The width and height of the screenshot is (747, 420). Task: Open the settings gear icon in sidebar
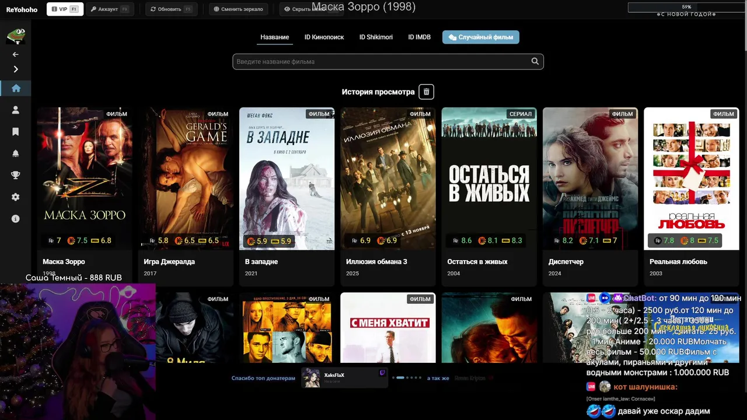tap(16, 197)
